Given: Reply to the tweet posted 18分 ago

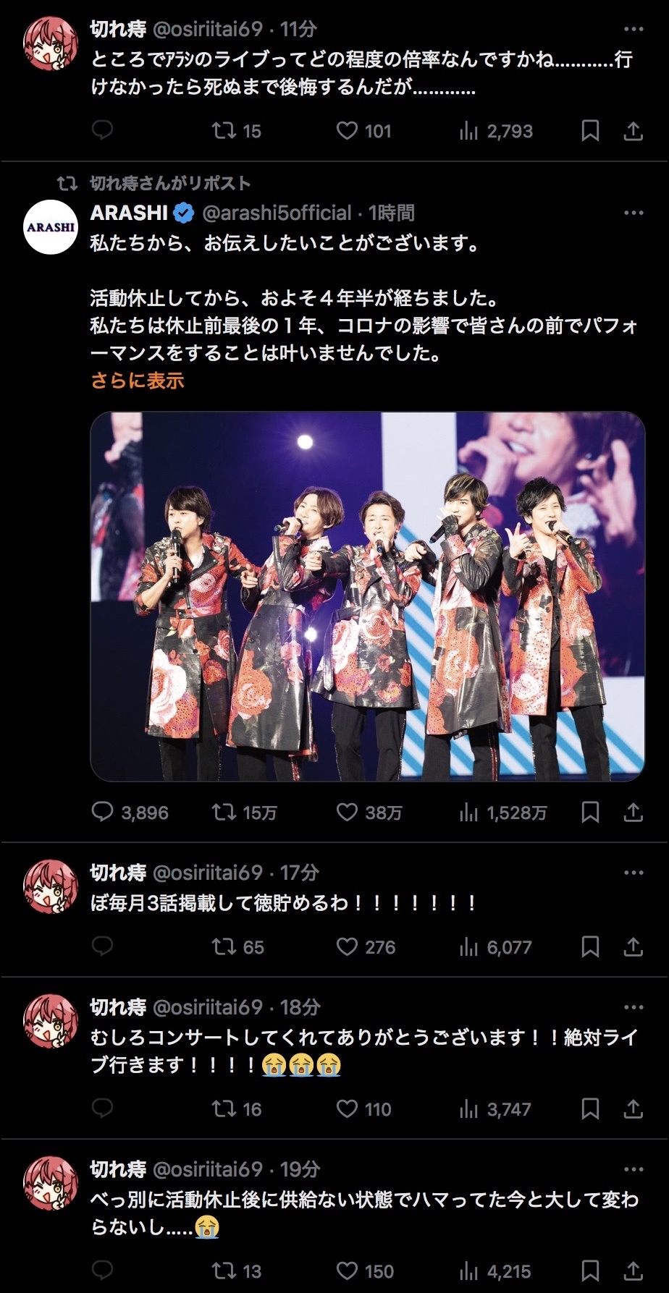Looking at the screenshot, I should 103,1109.
